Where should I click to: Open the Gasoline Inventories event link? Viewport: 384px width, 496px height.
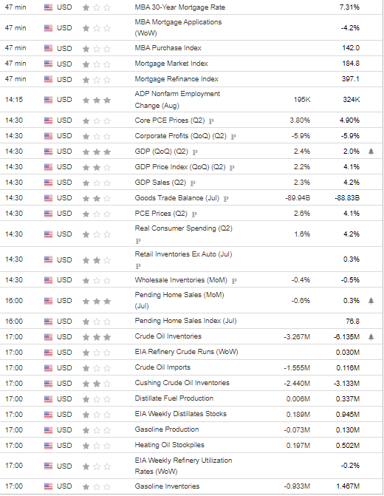point(167,486)
